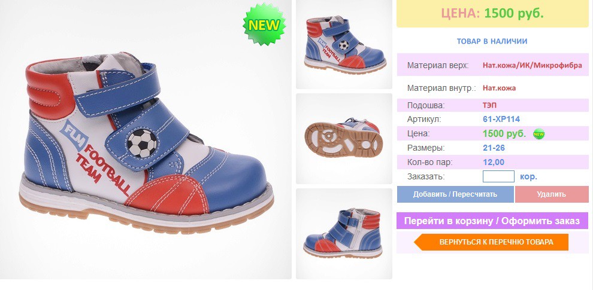Screen dimensions: 593x290
Task: Click the orange arrow tip of return button
Action: [419, 242]
